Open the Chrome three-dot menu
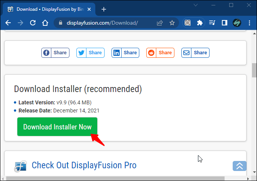The height and width of the screenshot is (181, 257). (249, 23)
